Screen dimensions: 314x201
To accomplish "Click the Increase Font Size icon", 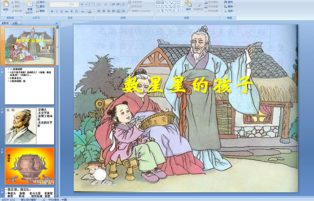I will click(x=82, y=4).
